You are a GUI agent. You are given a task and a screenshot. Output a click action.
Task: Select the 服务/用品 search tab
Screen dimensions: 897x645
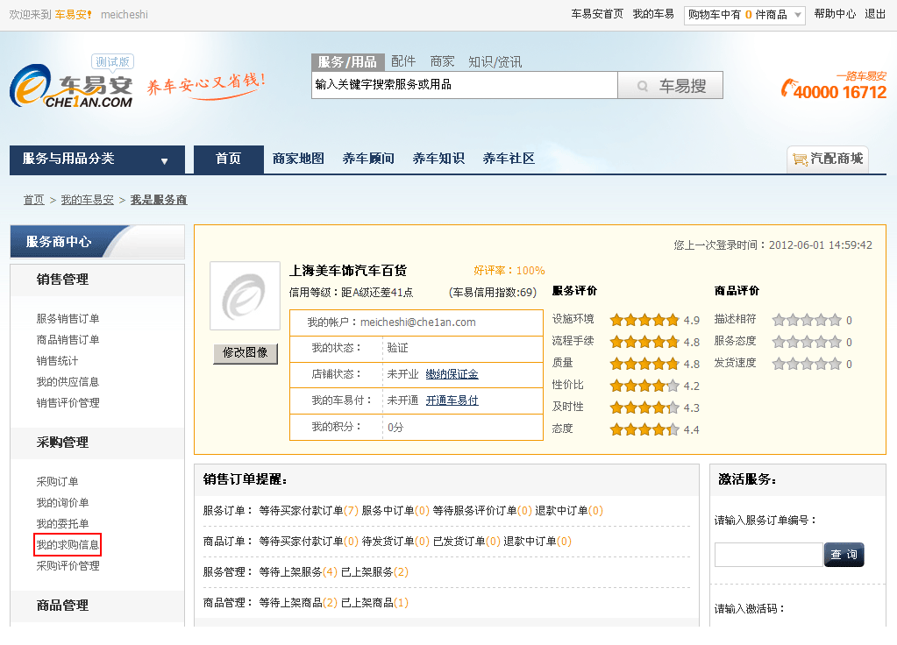pyautogui.click(x=347, y=61)
